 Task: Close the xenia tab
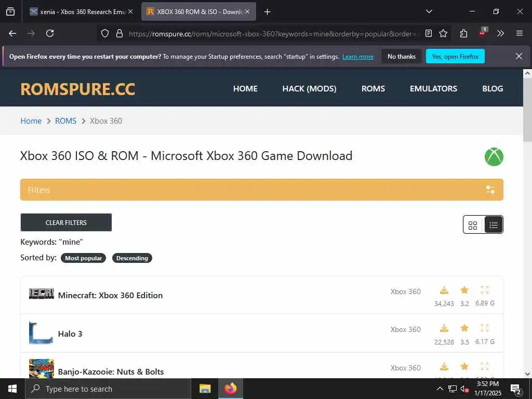coord(130,11)
